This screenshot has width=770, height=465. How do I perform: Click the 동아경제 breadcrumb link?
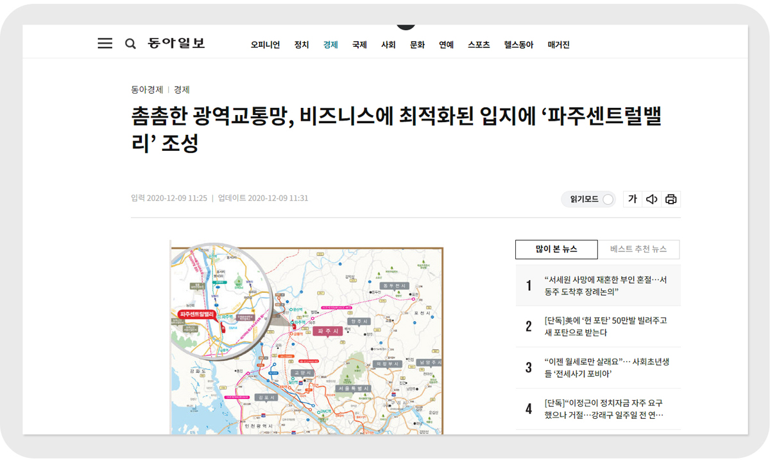click(147, 90)
